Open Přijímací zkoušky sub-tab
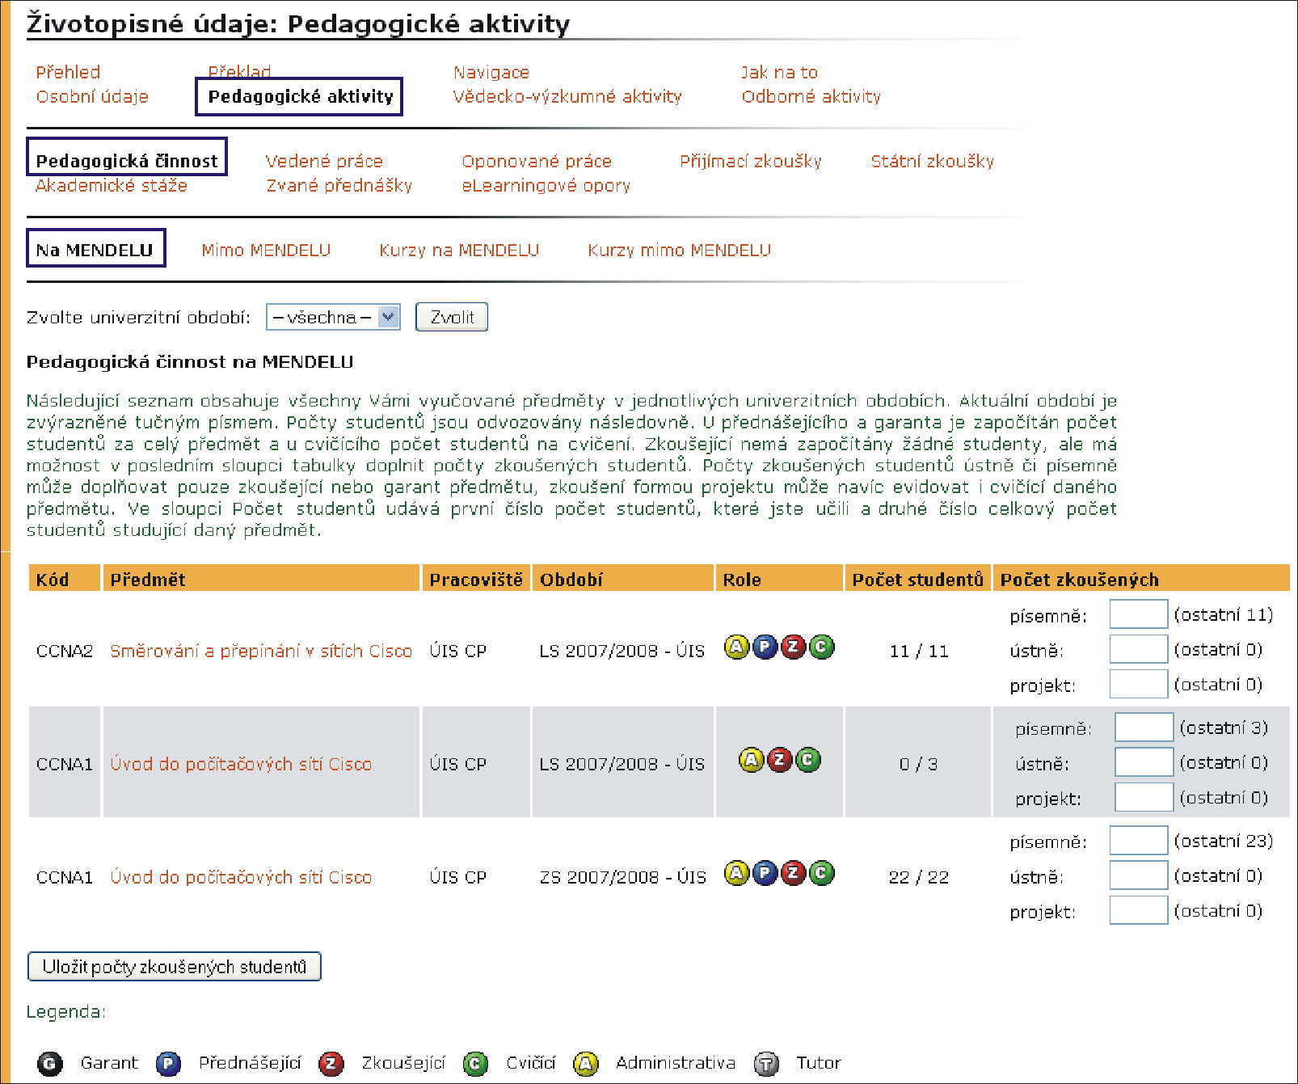 click(751, 161)
